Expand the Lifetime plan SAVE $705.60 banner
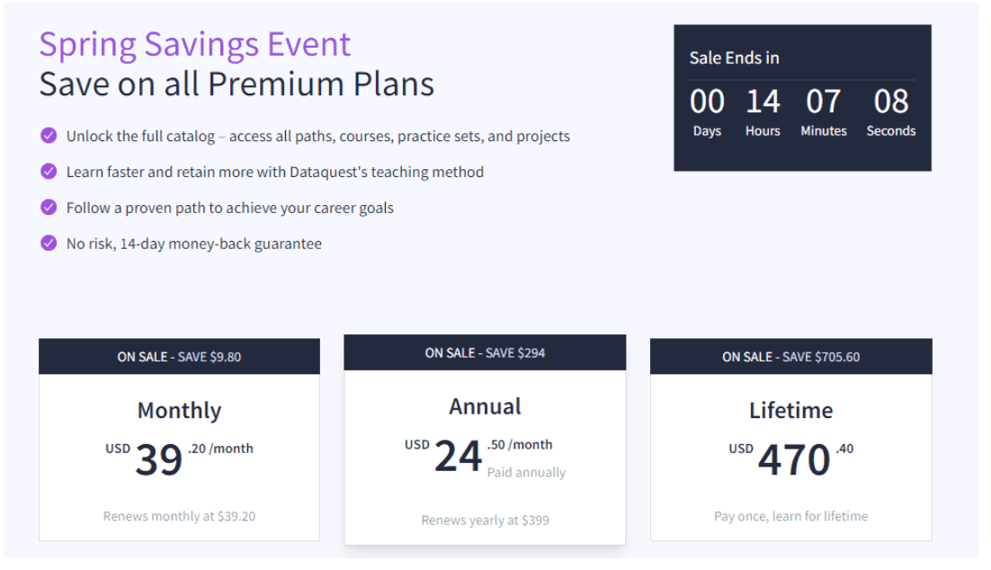The width and height of the screenshot is (991, 570). tap(791, 356)
